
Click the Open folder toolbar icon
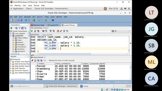[x=15, y=20]
